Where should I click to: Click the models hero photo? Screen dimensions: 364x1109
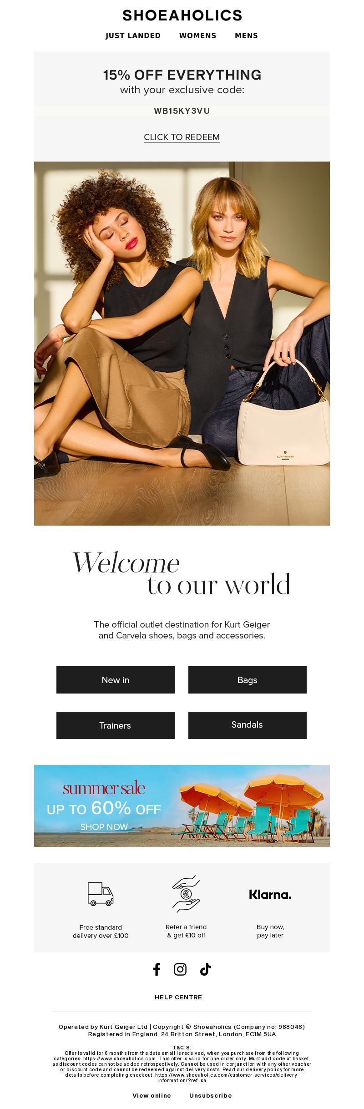click(182, 344)
